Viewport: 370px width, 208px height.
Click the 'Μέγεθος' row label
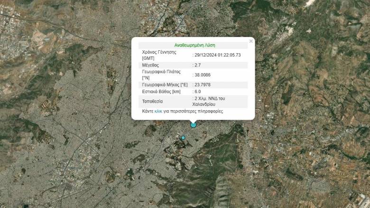point(150,65)
